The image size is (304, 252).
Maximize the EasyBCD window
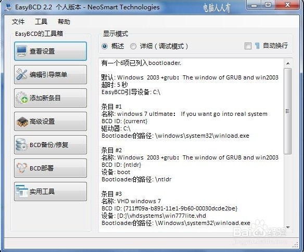(268, 5)
